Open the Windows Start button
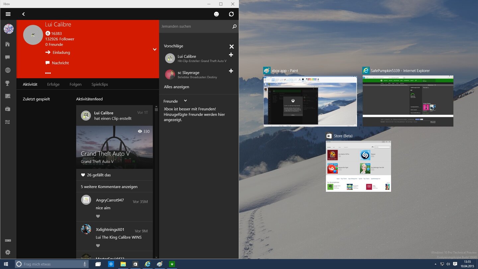This screenshot has height=269, width=478. pyautogui.click(x=6, y=264)
